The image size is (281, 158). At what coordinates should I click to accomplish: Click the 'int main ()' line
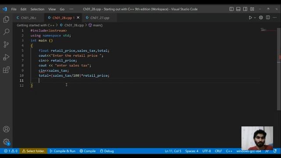pos(42,40)
